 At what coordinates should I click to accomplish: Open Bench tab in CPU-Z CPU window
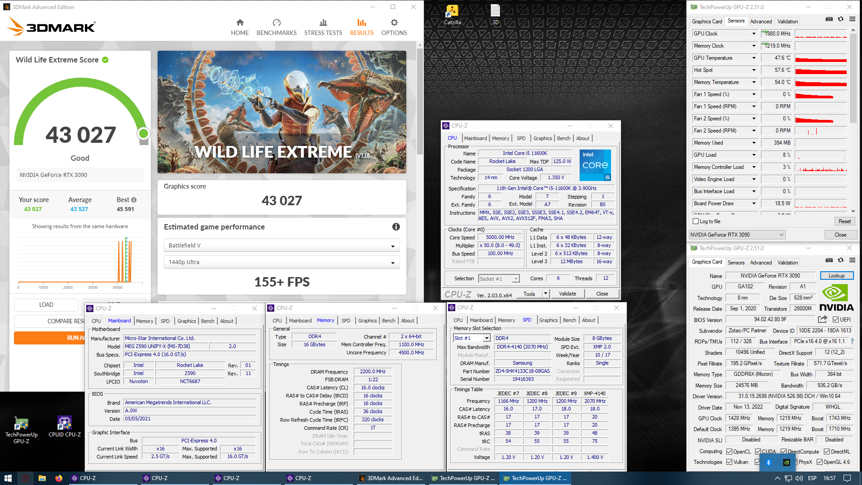(x=563, y=138)
